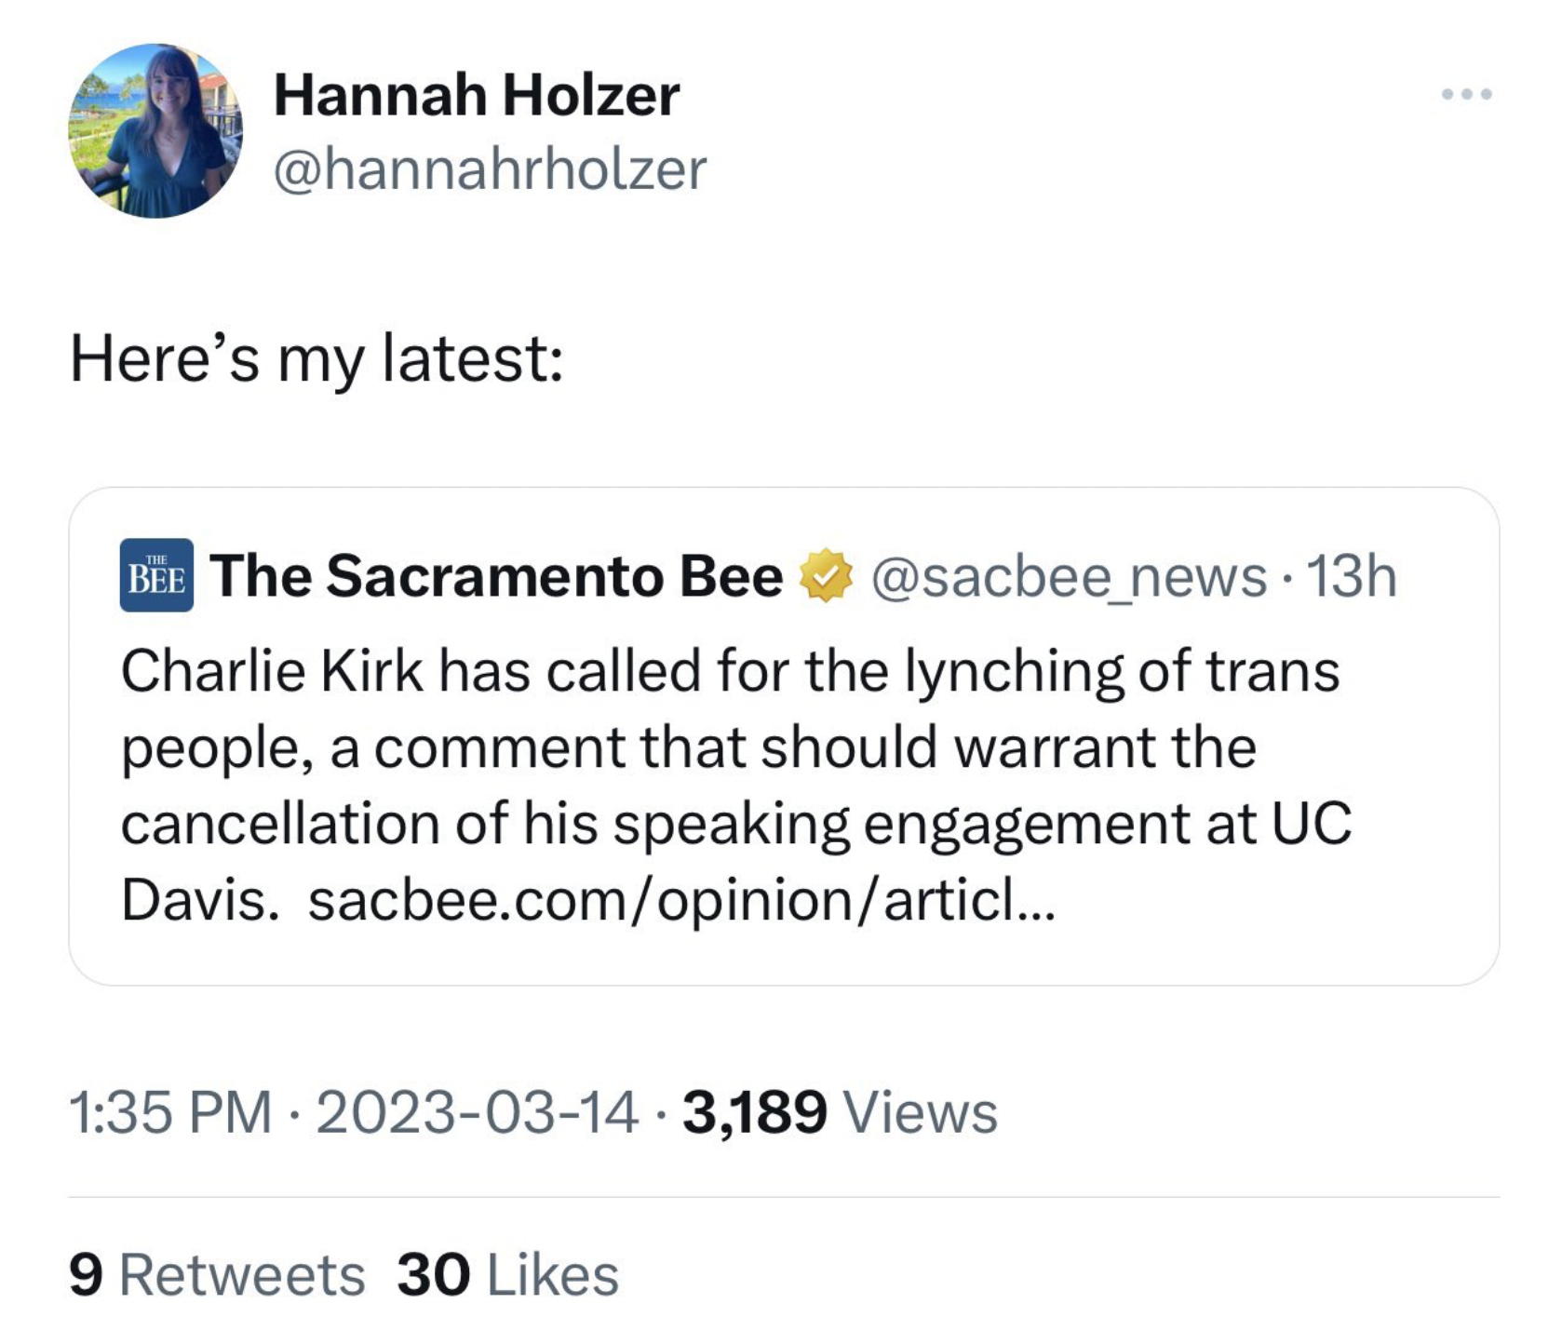1562x1344 pixels.
Task: Click The Sacramento Bee account name
Action: 495,576
